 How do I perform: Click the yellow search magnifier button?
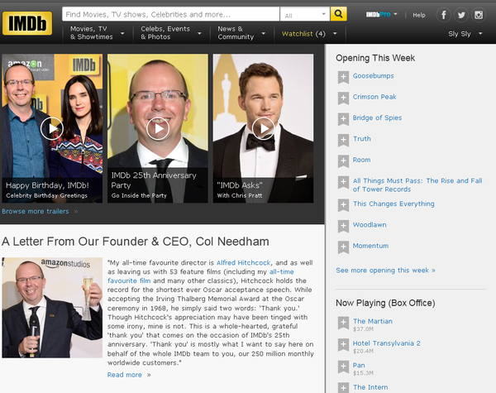click(x=338, y=14)
